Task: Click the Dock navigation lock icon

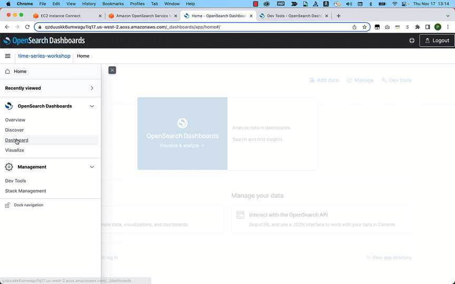Action: [7, 205]
